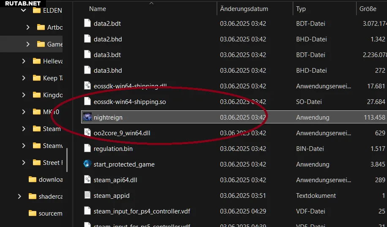Expand the Helleva folder chevron
Viewport: 387px width, 227px height.
click(24, 61)
